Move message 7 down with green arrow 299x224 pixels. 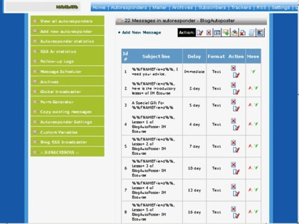click(256, 190)
